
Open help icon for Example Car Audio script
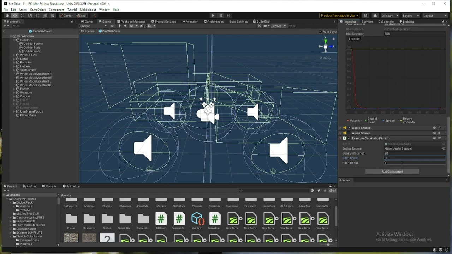click(x=434, y=138)
